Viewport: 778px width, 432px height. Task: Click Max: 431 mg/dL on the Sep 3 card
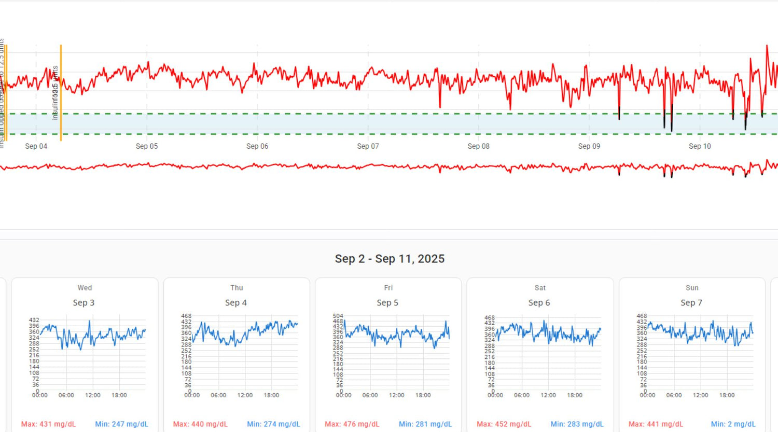48,424
